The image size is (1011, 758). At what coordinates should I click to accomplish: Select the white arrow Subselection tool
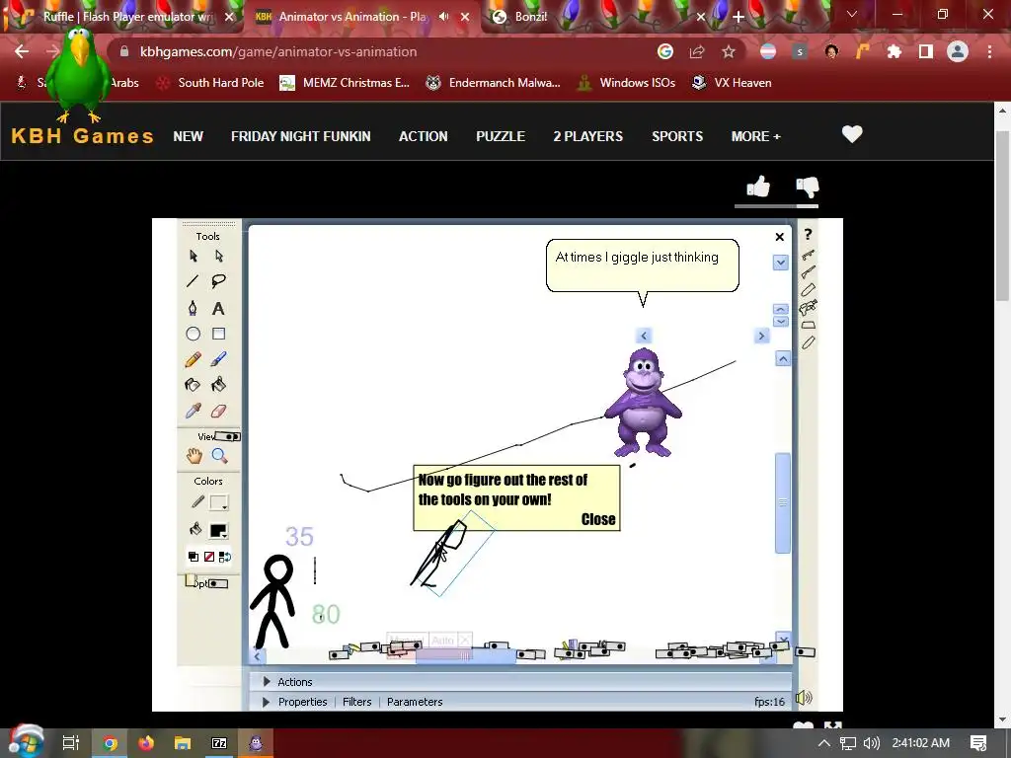[x=218, y=256]
